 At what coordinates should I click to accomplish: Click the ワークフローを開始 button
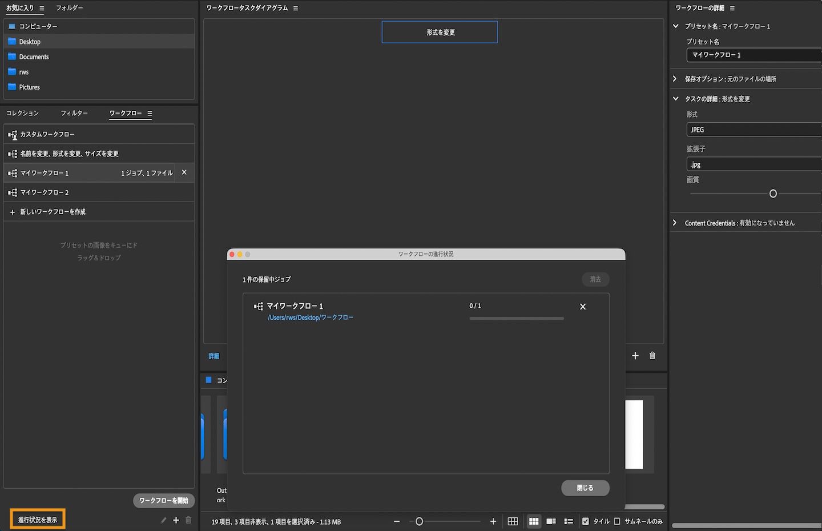(x=164, y=501)
